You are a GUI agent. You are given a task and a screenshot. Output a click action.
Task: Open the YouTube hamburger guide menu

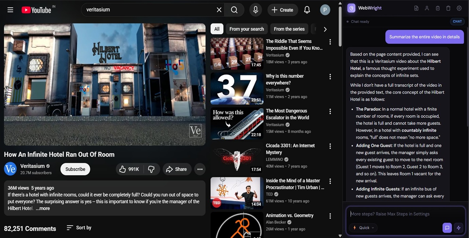[x=10, y=10]
